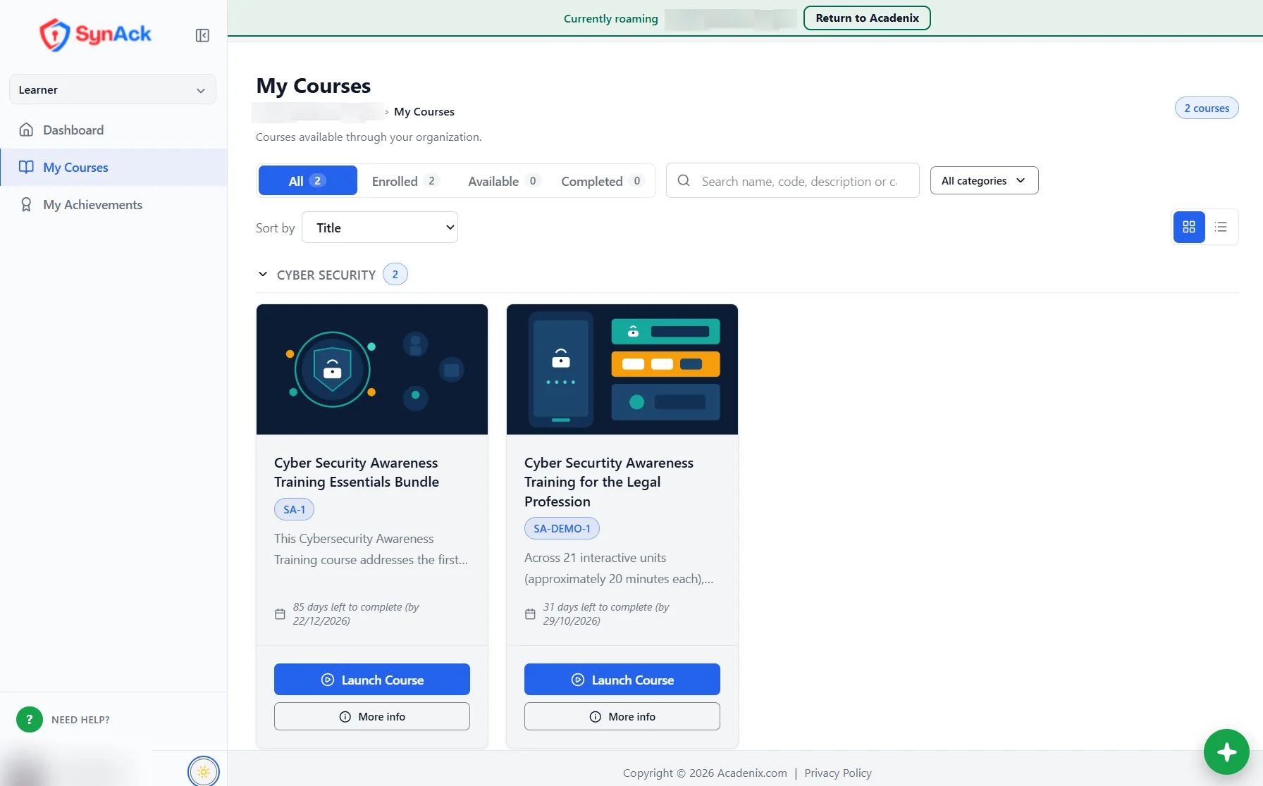
Task: Click the SynAck logo
Action: tap(95, 35)
